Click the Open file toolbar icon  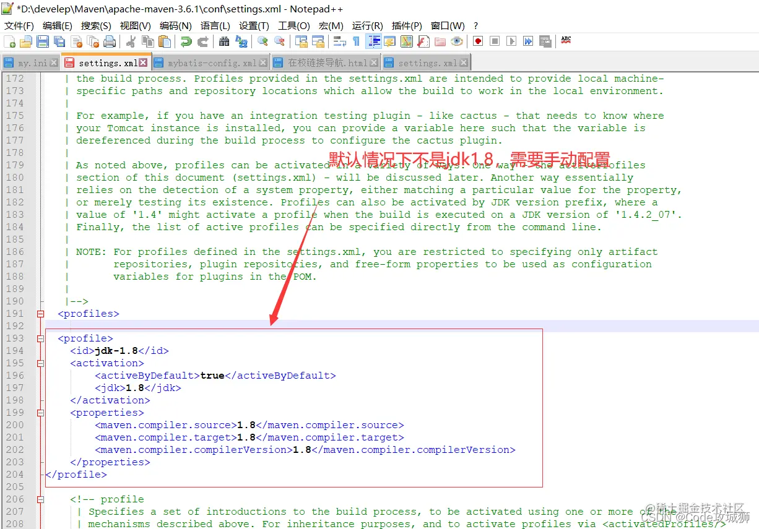[26, 41]
